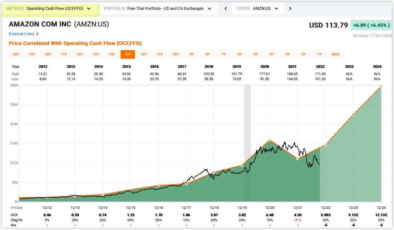This screenshot has width=394, height=230.
Task: Click the gray 2020 recession shaded band
Action: 248,143
